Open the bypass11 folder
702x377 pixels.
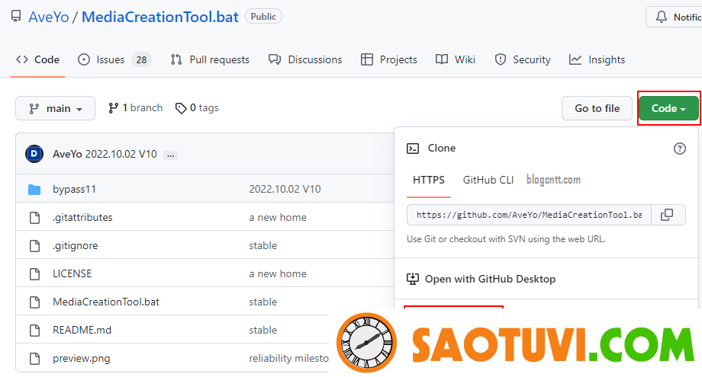pos(74,189)
